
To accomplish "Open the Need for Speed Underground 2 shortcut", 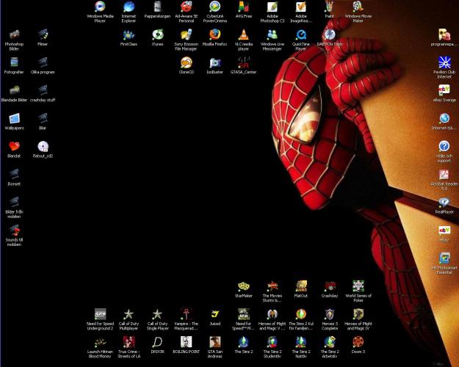I will click(x=100, y=314).
